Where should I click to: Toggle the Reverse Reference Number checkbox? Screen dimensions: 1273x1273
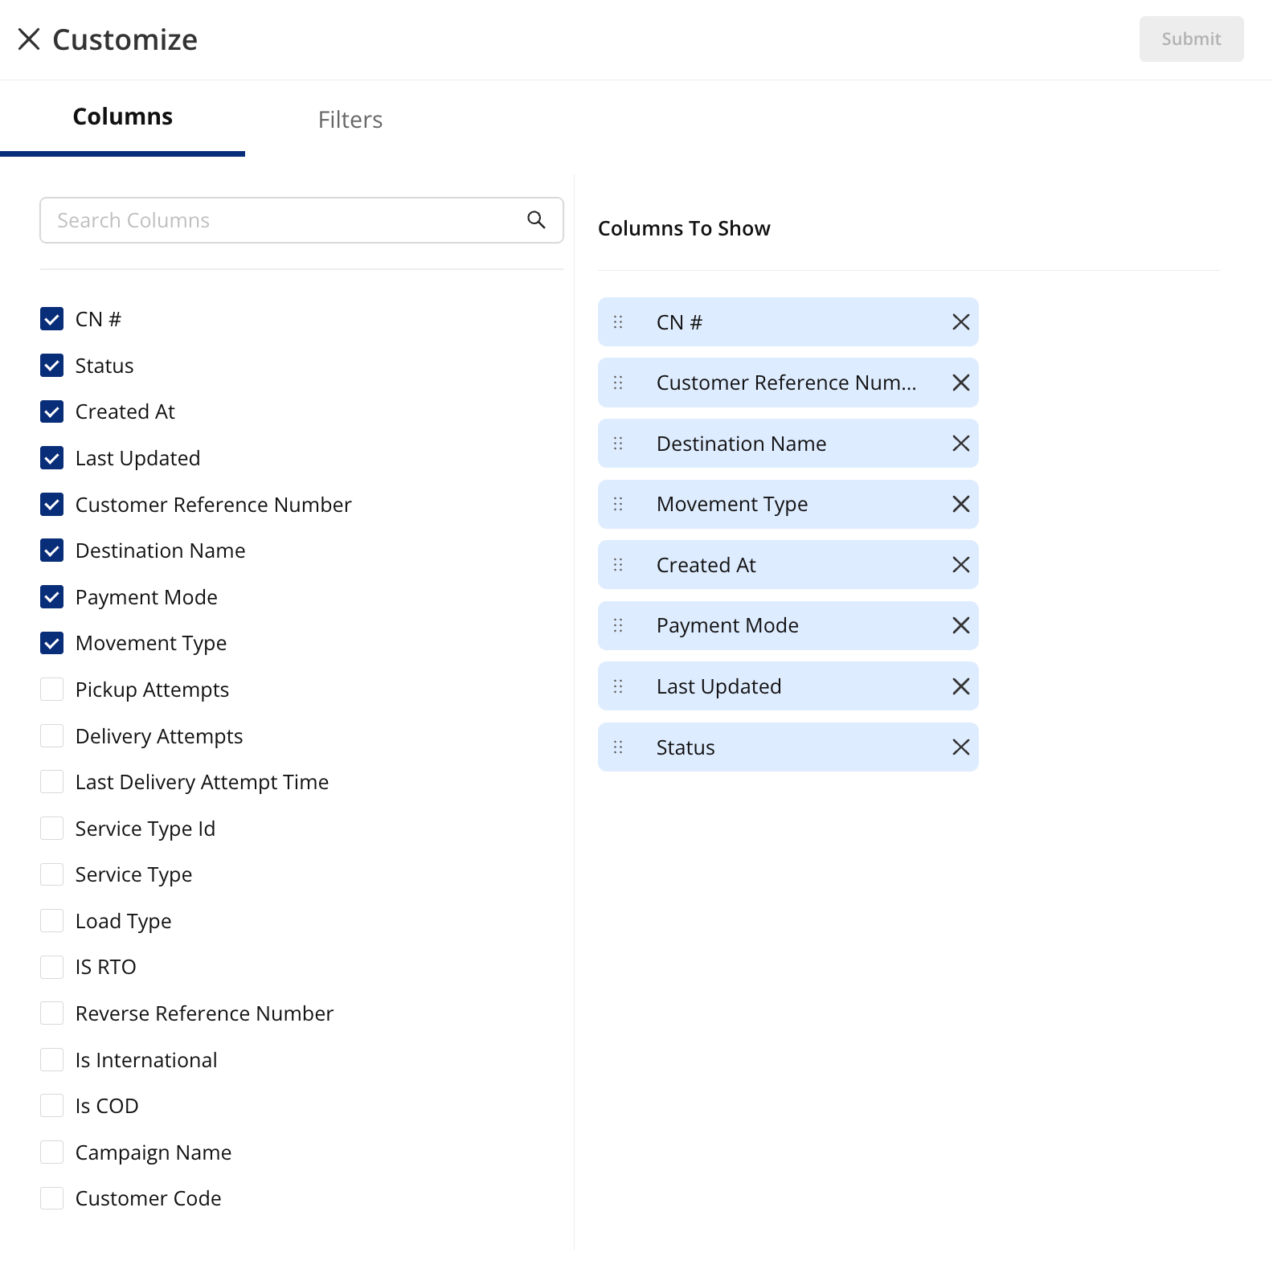coord(52,1013)
